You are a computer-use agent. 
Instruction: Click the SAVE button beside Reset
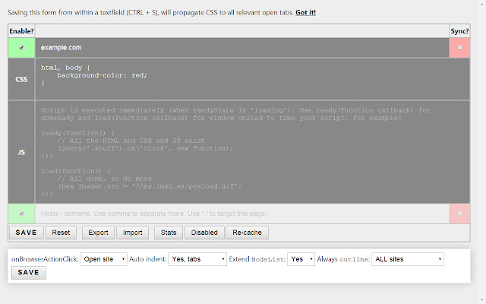click(27, 233)
